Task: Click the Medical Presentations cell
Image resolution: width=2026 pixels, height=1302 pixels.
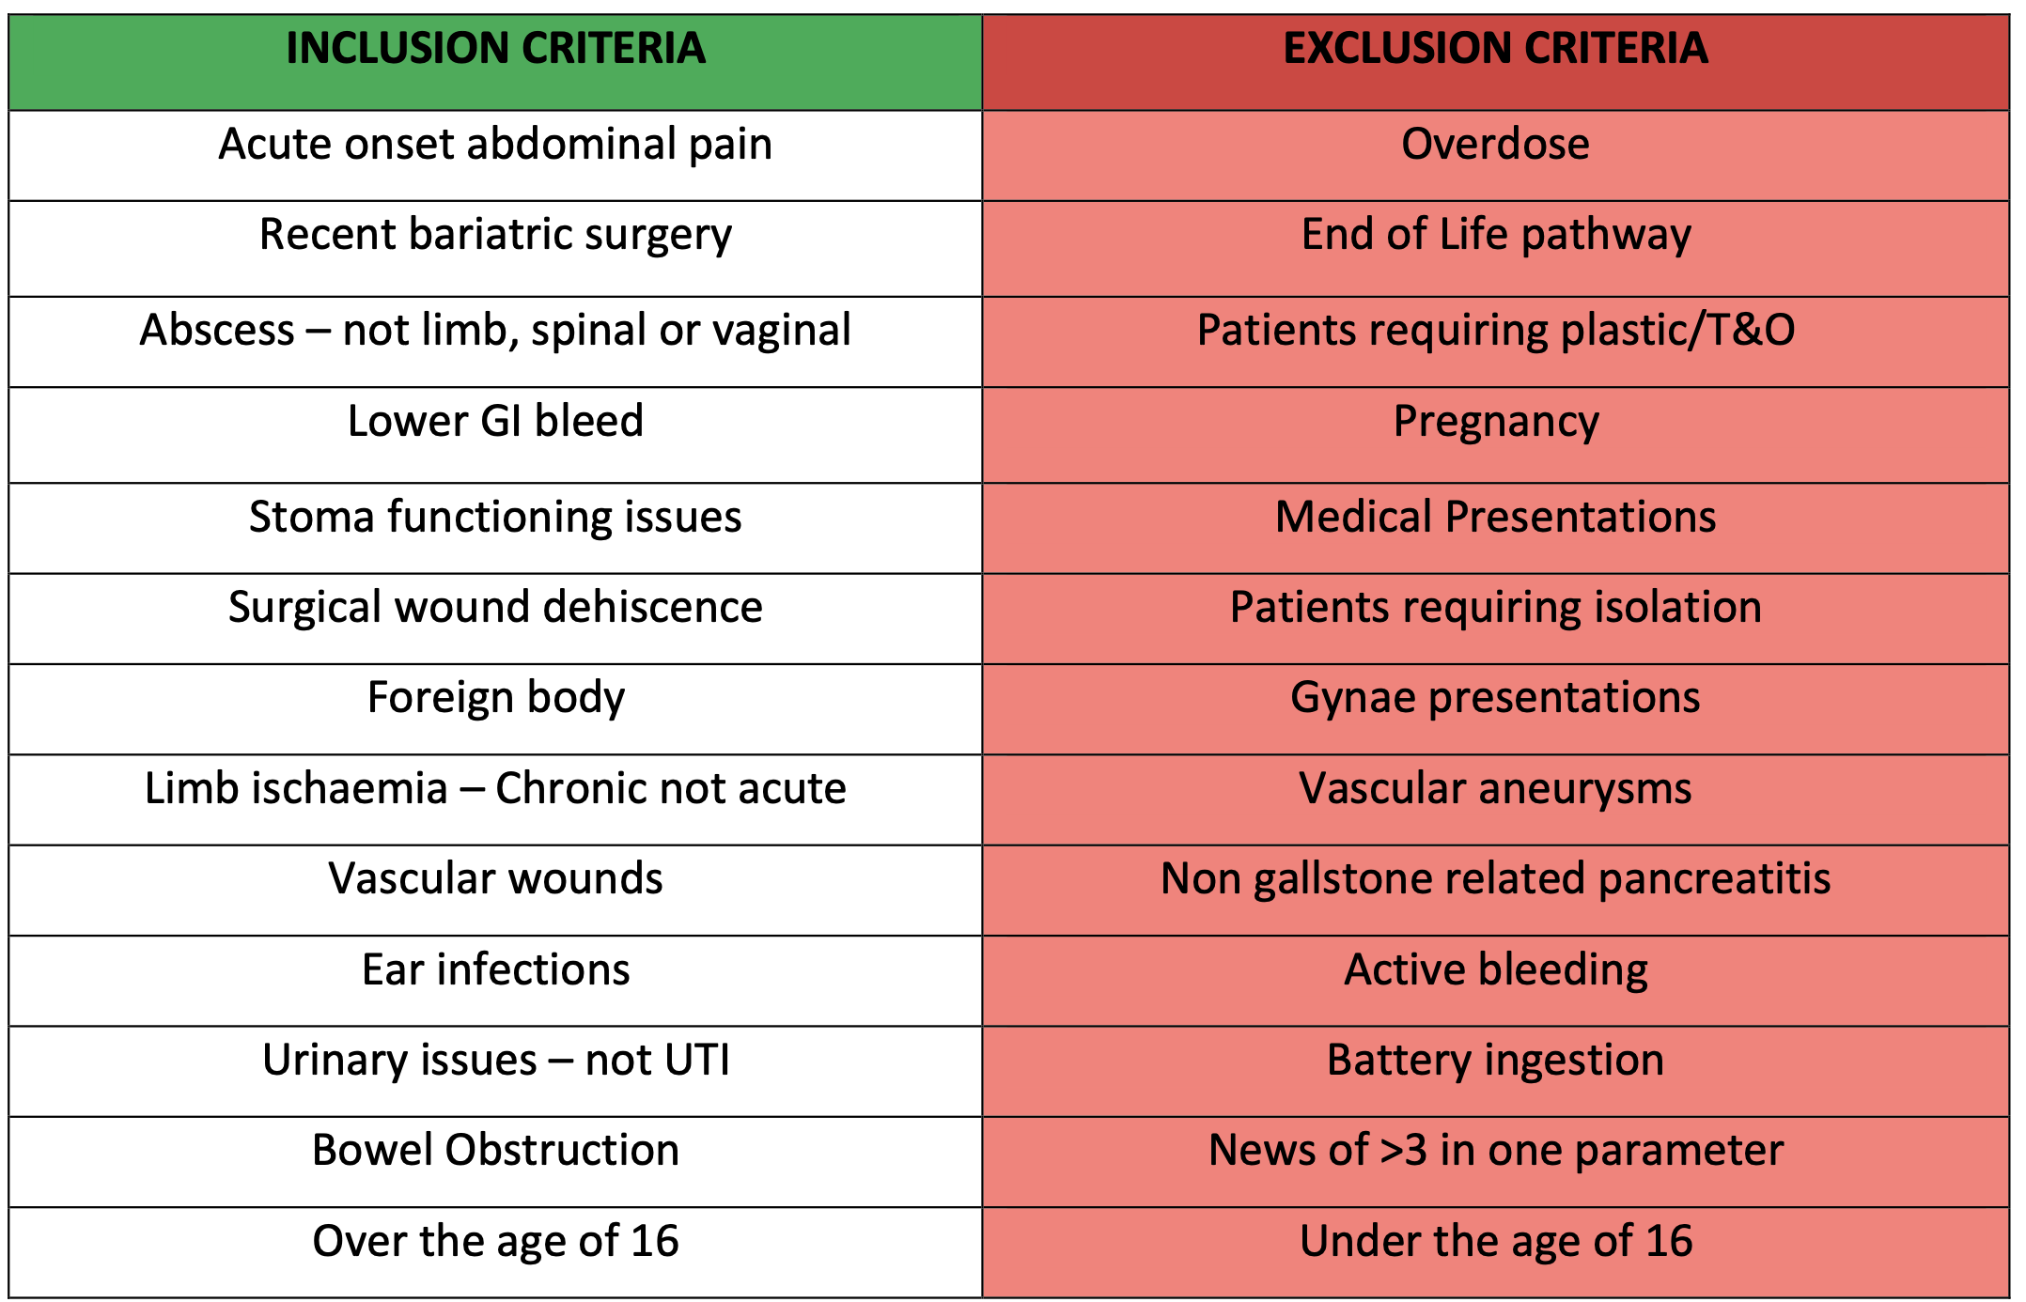Action: point(1495,518)
